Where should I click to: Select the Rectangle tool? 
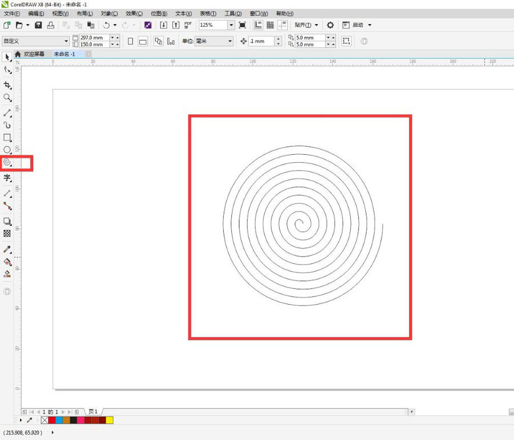pyautogui.click(x=7, y=138)
